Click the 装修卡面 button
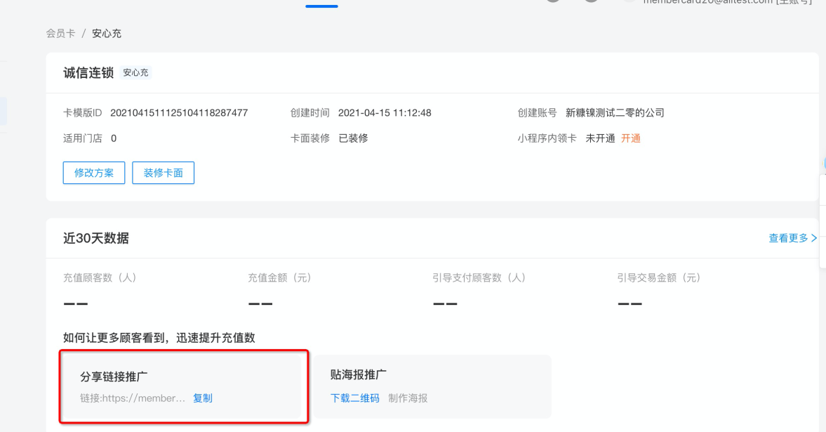Viewport: 826px width, 432px height. click(x=164, y=173)
